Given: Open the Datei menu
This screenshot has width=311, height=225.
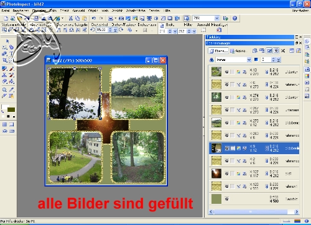Looking at the screenshot, I should pos(6,11).
